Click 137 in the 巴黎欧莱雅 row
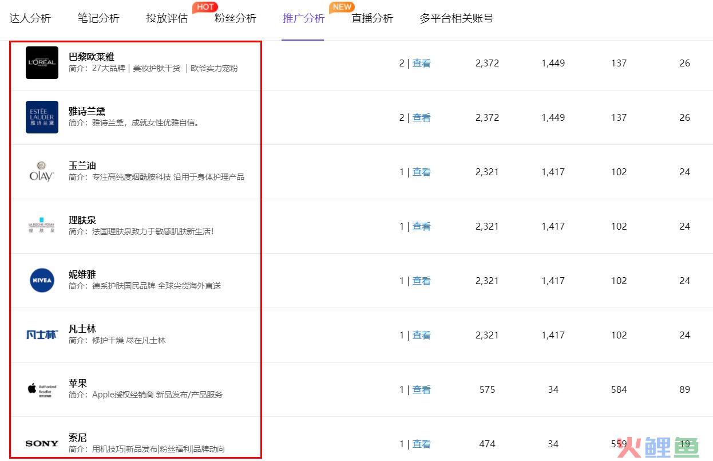The height and width of the screenshot is (461, 713). [x=619, y=63]
